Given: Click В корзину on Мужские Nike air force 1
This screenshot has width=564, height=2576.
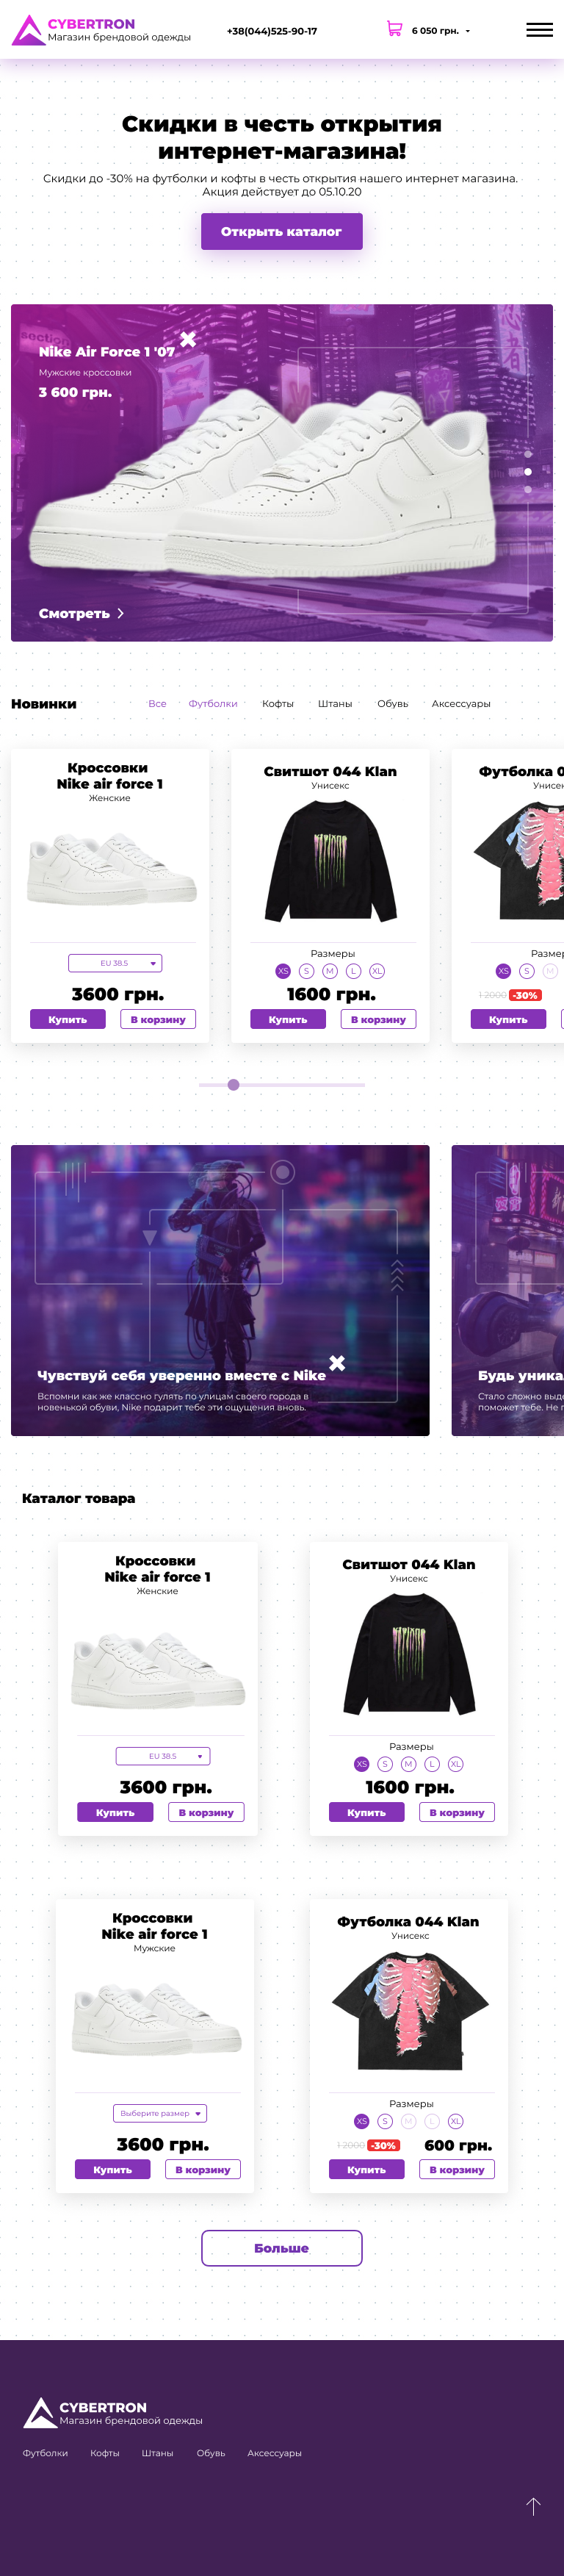Looking at the screenshot, I should point(203,2169).
